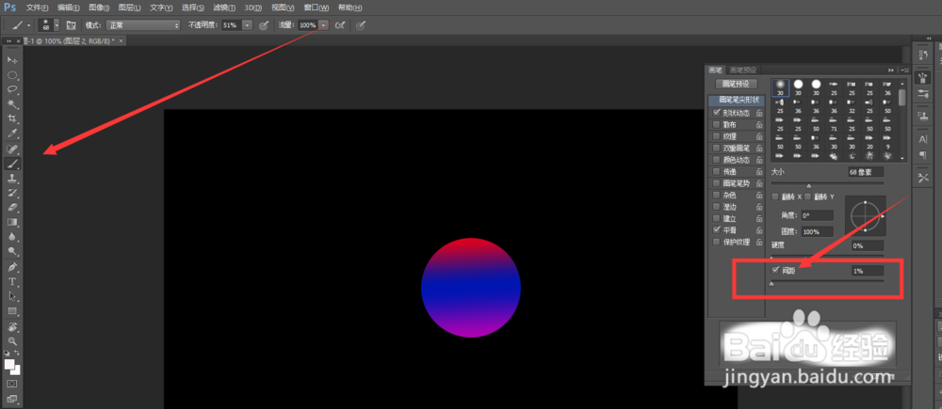Select the Zoom tool
The width and height of the screenshot is (942, 409).
12,340
